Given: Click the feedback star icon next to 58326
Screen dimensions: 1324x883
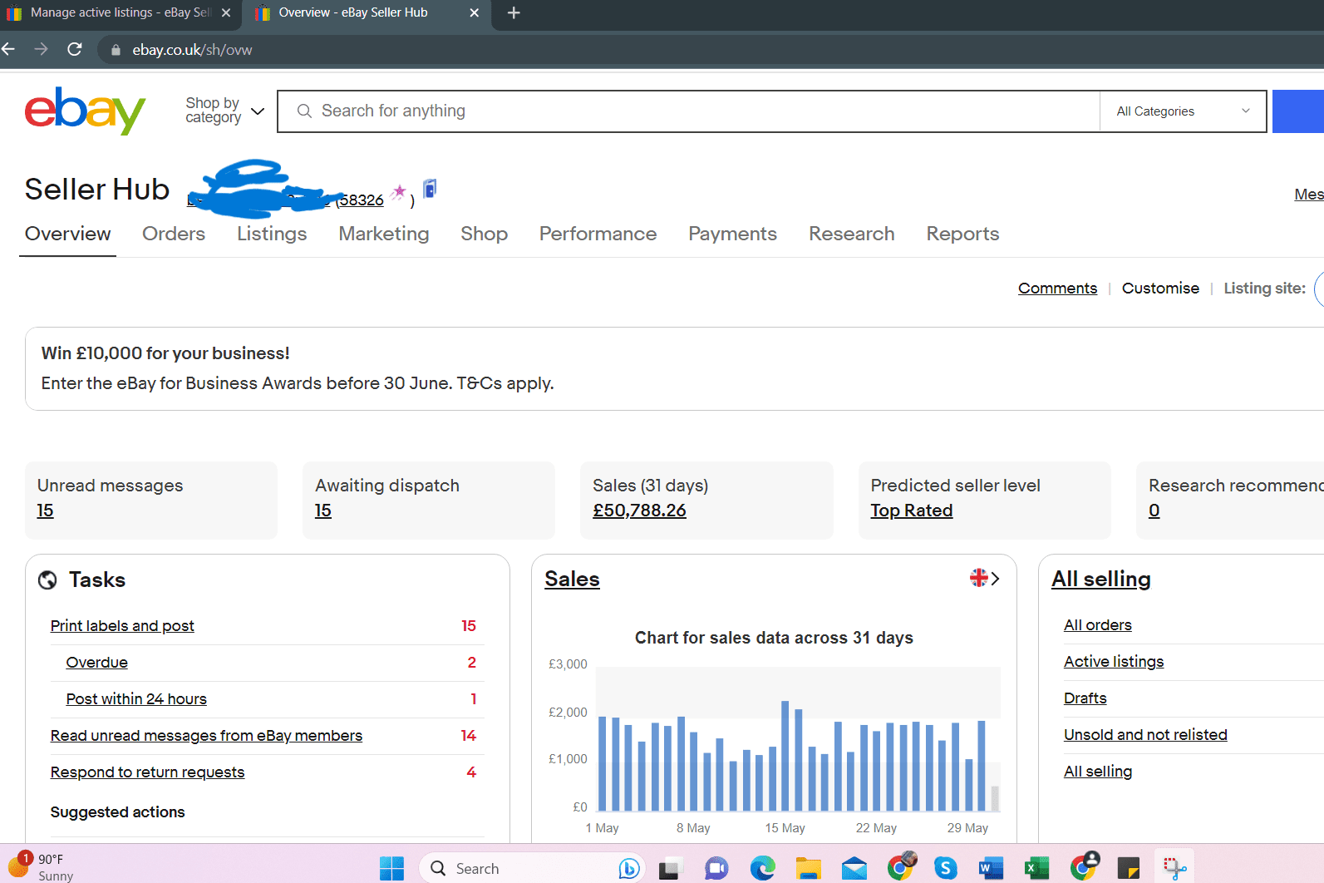Looking at the screenshot, I should (399, 193).
